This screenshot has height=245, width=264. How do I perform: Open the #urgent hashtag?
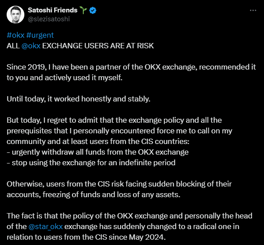point(40,35)
